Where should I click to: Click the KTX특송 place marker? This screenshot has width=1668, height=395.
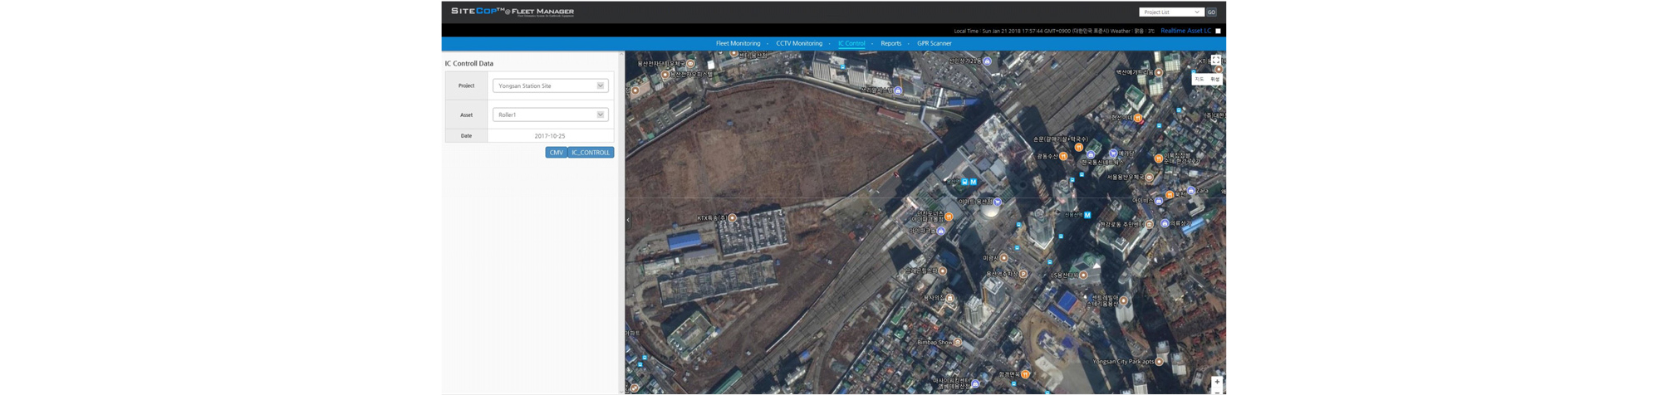point(732,217)
